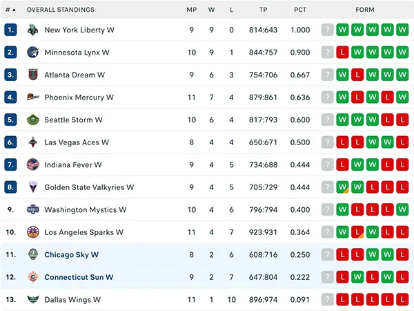Click total points 896:974

(264, 300)
